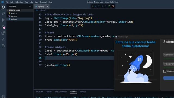Click Step Into in debug toolbar
The image size is (174, 98).
point(102,6)
